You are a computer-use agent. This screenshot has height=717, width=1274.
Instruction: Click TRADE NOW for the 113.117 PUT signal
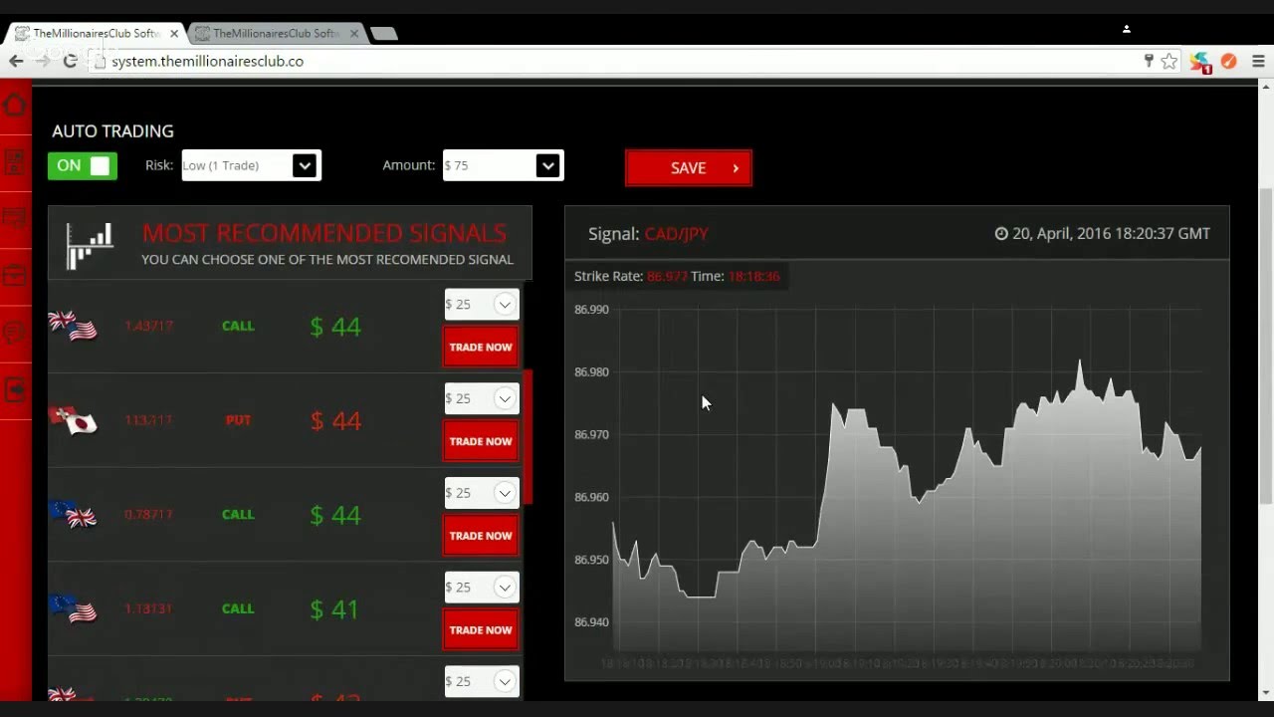pyautogui.click(x=481, y=441)
